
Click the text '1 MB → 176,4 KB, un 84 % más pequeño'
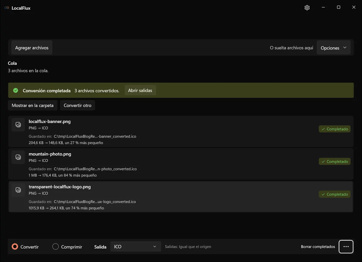tap(63, 175)
